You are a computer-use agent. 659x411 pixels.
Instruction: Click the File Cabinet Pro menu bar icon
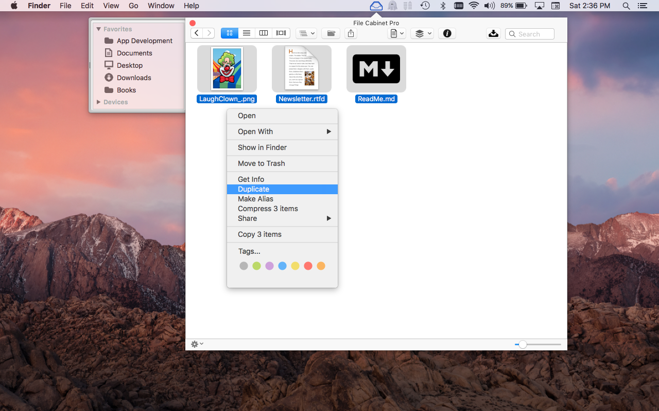point(376,6)
